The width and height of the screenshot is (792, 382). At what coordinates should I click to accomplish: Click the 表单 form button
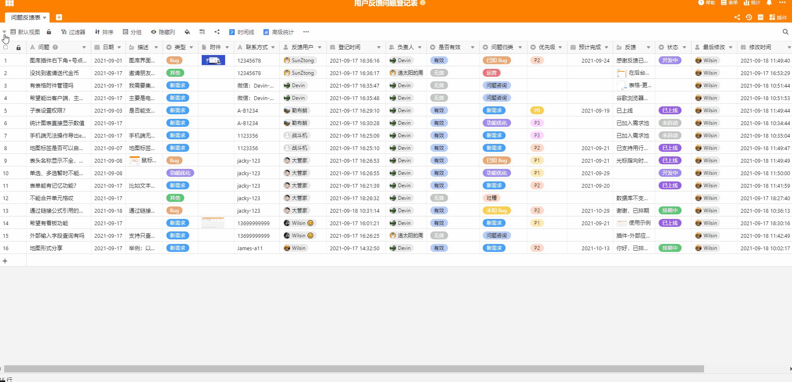pos(729,3)
